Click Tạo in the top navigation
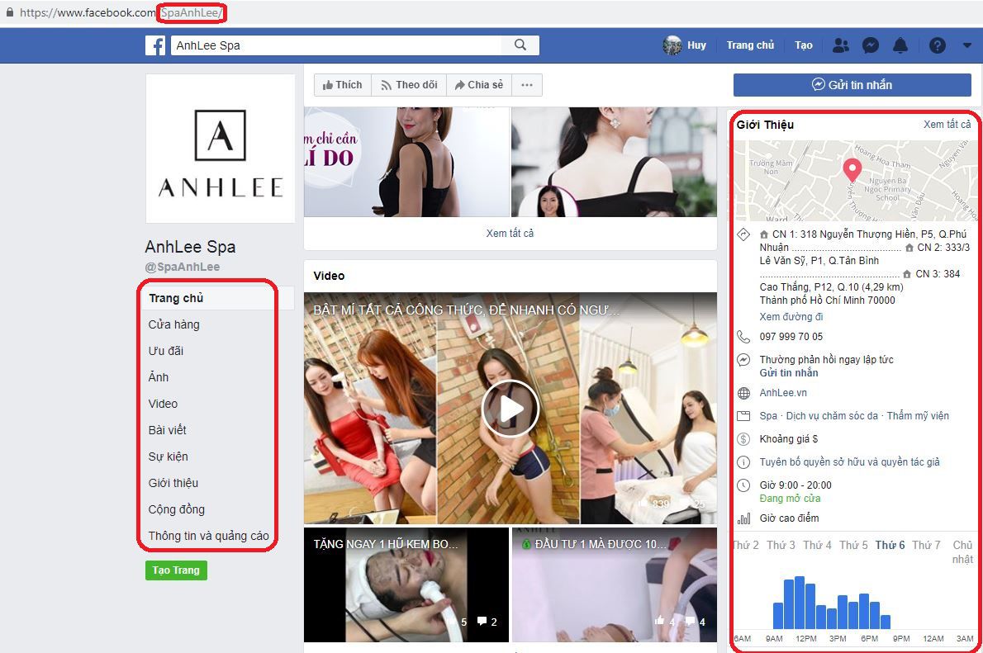The width and height of the screenshot is (983, 653). click(803, 45)
